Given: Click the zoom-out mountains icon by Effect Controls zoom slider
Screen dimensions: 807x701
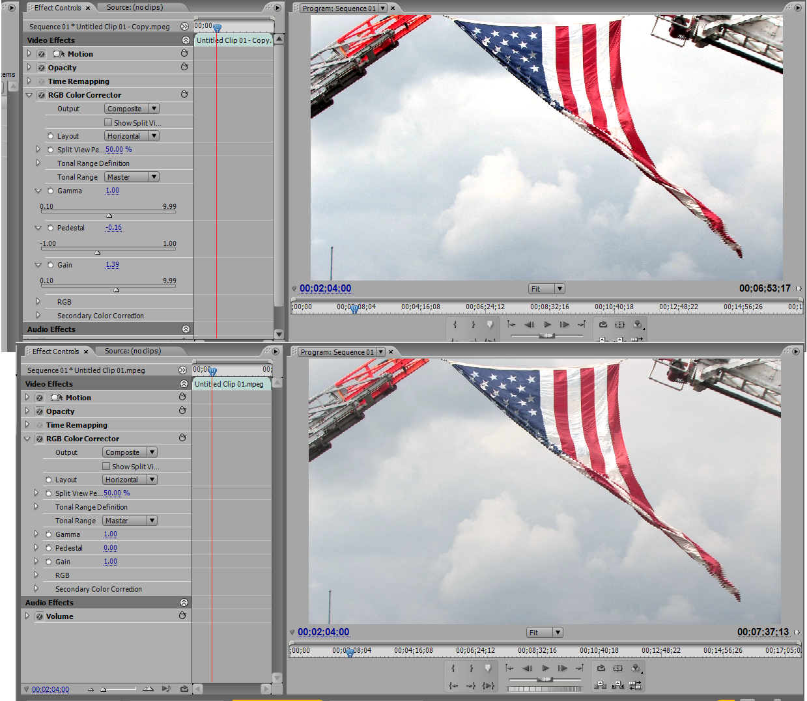Looking at the screenshot, I should [91, 689].
